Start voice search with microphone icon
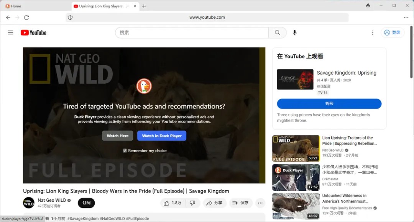 pyautogui.click(x=294, y=33)
